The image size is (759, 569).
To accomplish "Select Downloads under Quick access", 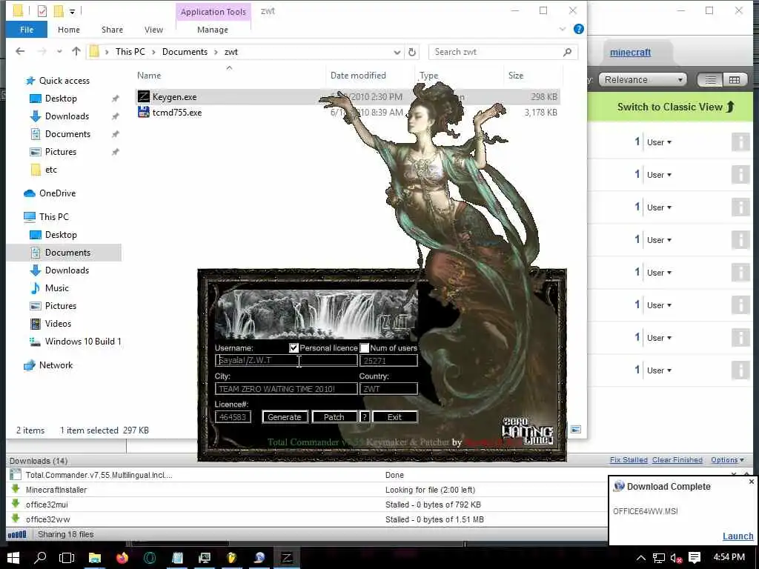I will 67,116.
